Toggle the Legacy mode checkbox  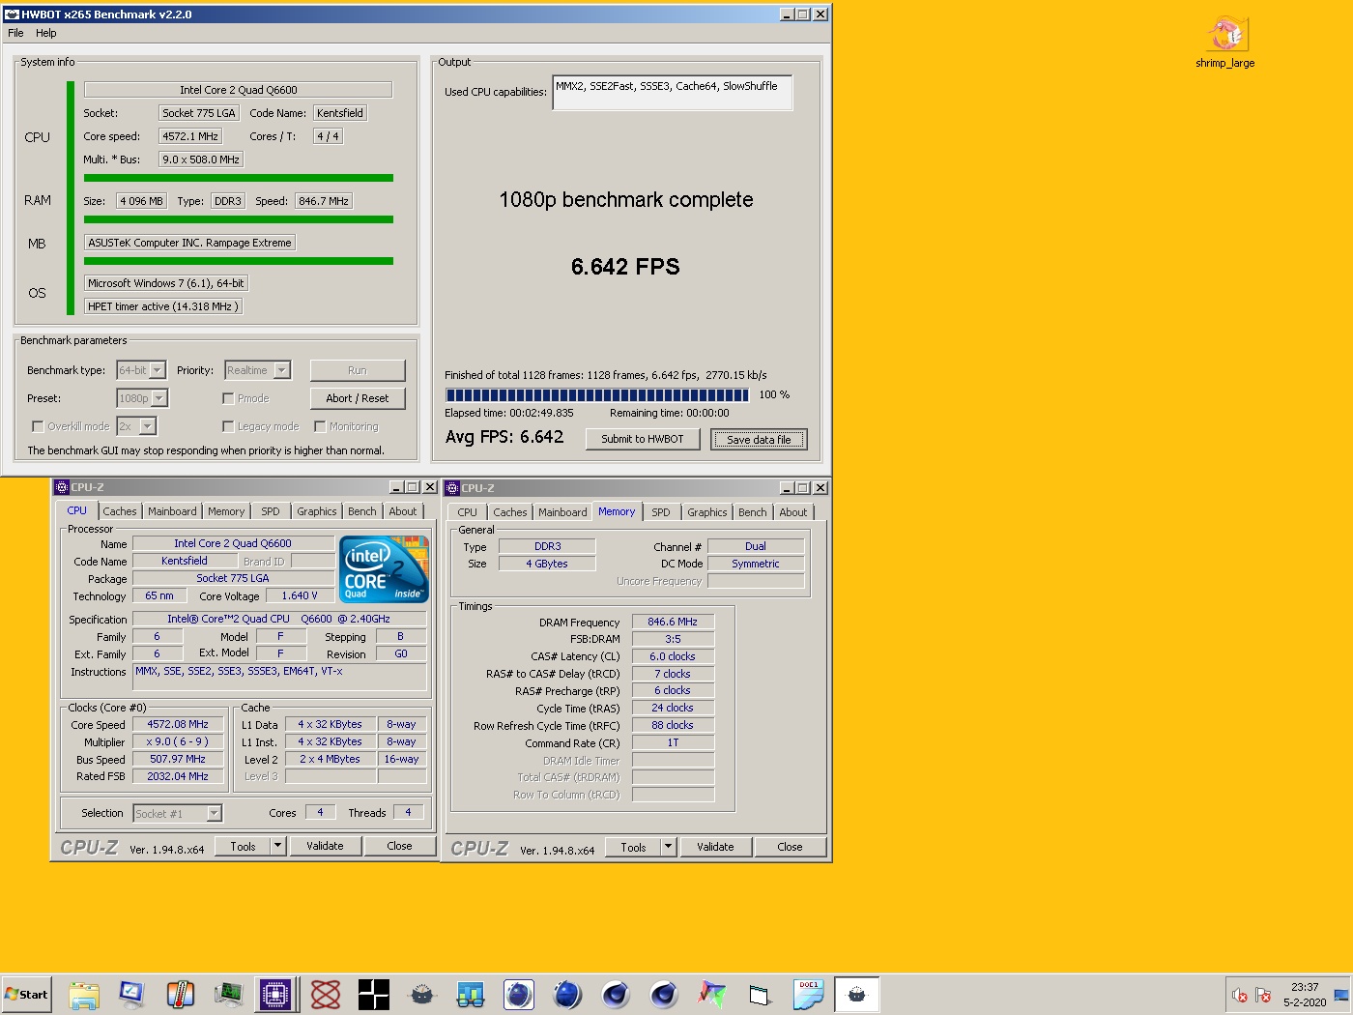coord(228,426)
